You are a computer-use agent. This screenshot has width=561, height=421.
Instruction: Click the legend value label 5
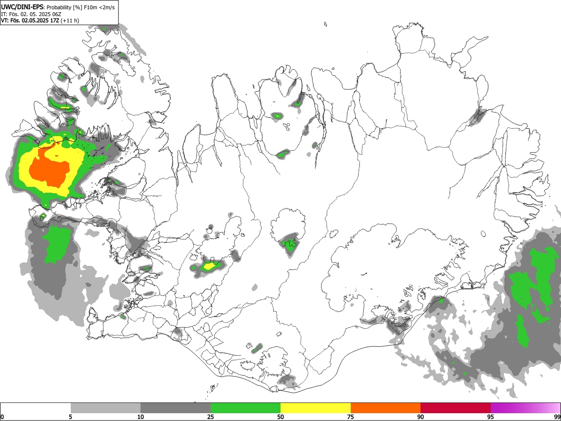[70, 417]
